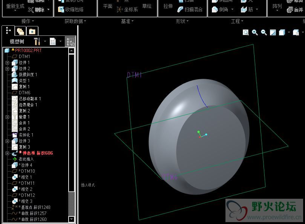Viewport: 305px width, 224px height.
Task: Click the repaint view icon
Action: point(273,32)
